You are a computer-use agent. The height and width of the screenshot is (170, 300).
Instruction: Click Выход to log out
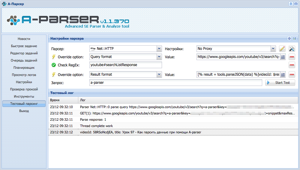24,111
